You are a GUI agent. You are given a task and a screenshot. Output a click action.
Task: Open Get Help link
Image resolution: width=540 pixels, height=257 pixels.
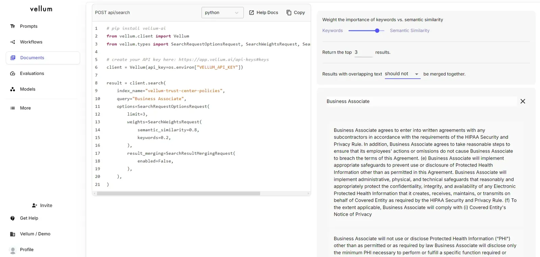29,218
